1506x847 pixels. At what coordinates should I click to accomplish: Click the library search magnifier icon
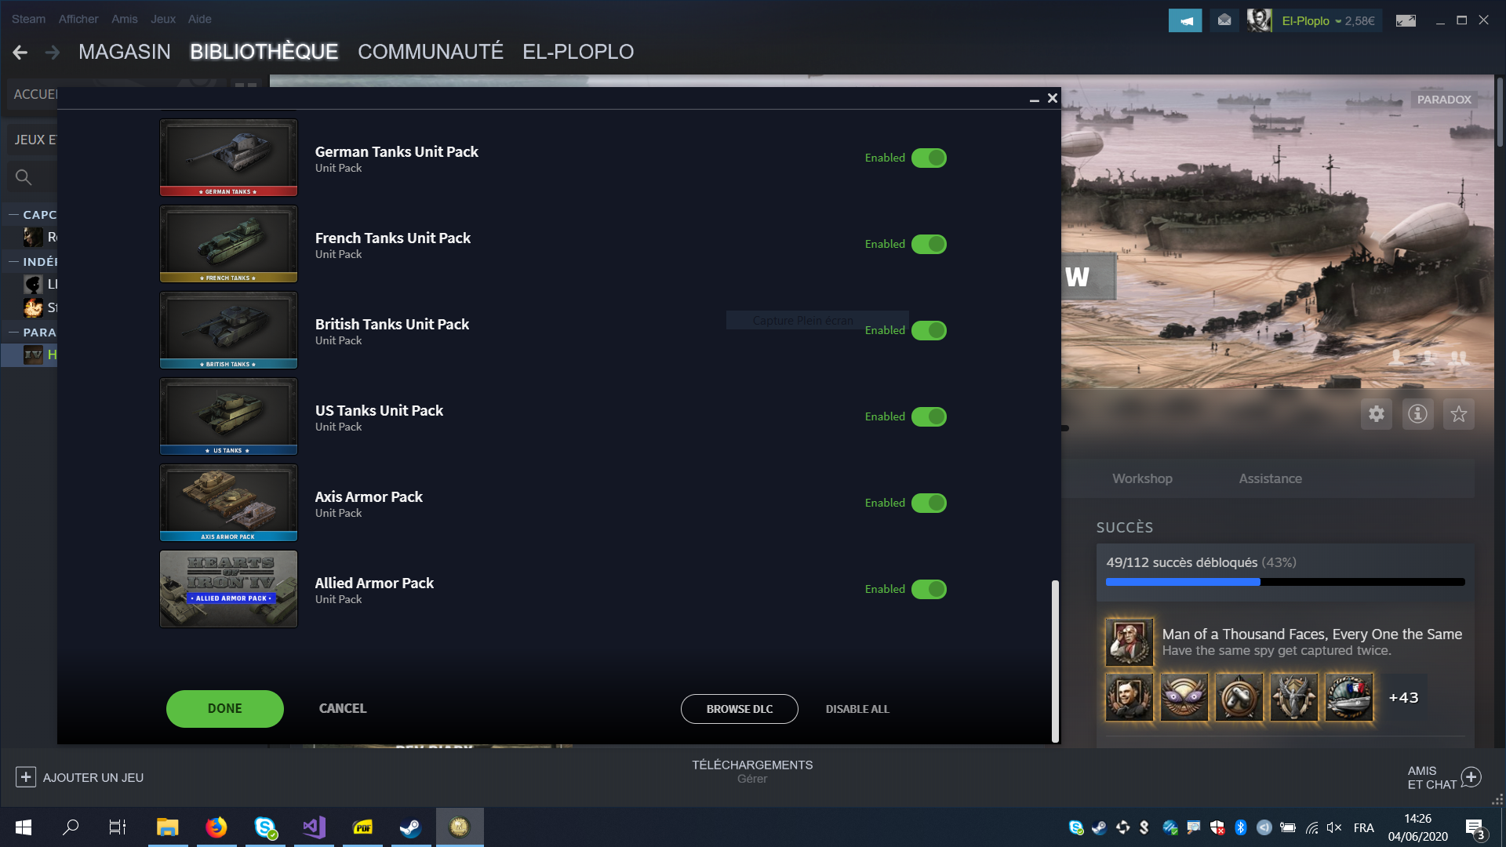pos(24,178)
